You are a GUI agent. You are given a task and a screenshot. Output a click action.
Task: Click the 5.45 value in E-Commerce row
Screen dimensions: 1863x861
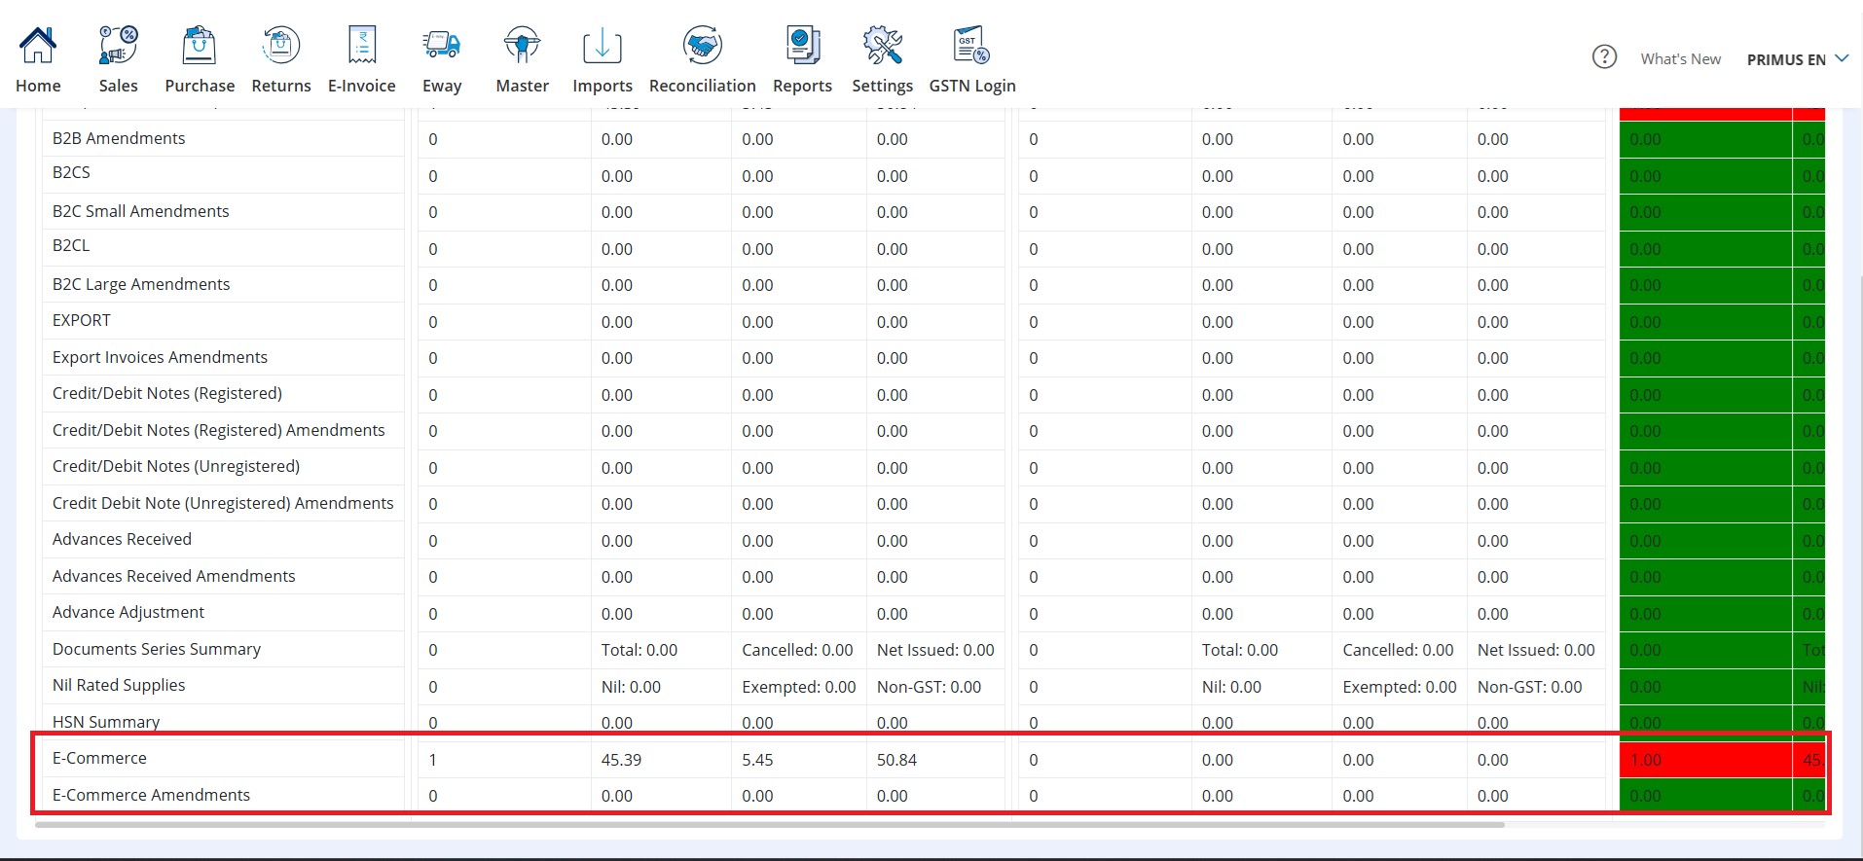coord(757,760)
